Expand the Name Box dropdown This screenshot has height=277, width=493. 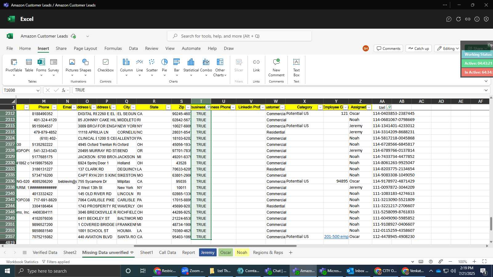click(38, 90)
